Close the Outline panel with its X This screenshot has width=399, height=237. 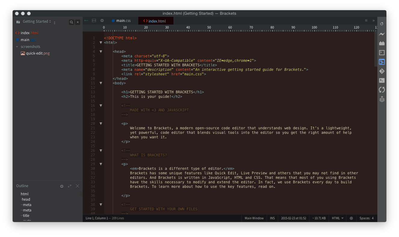pos(77,186)
